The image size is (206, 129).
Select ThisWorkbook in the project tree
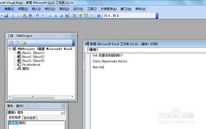pos(31,64)
